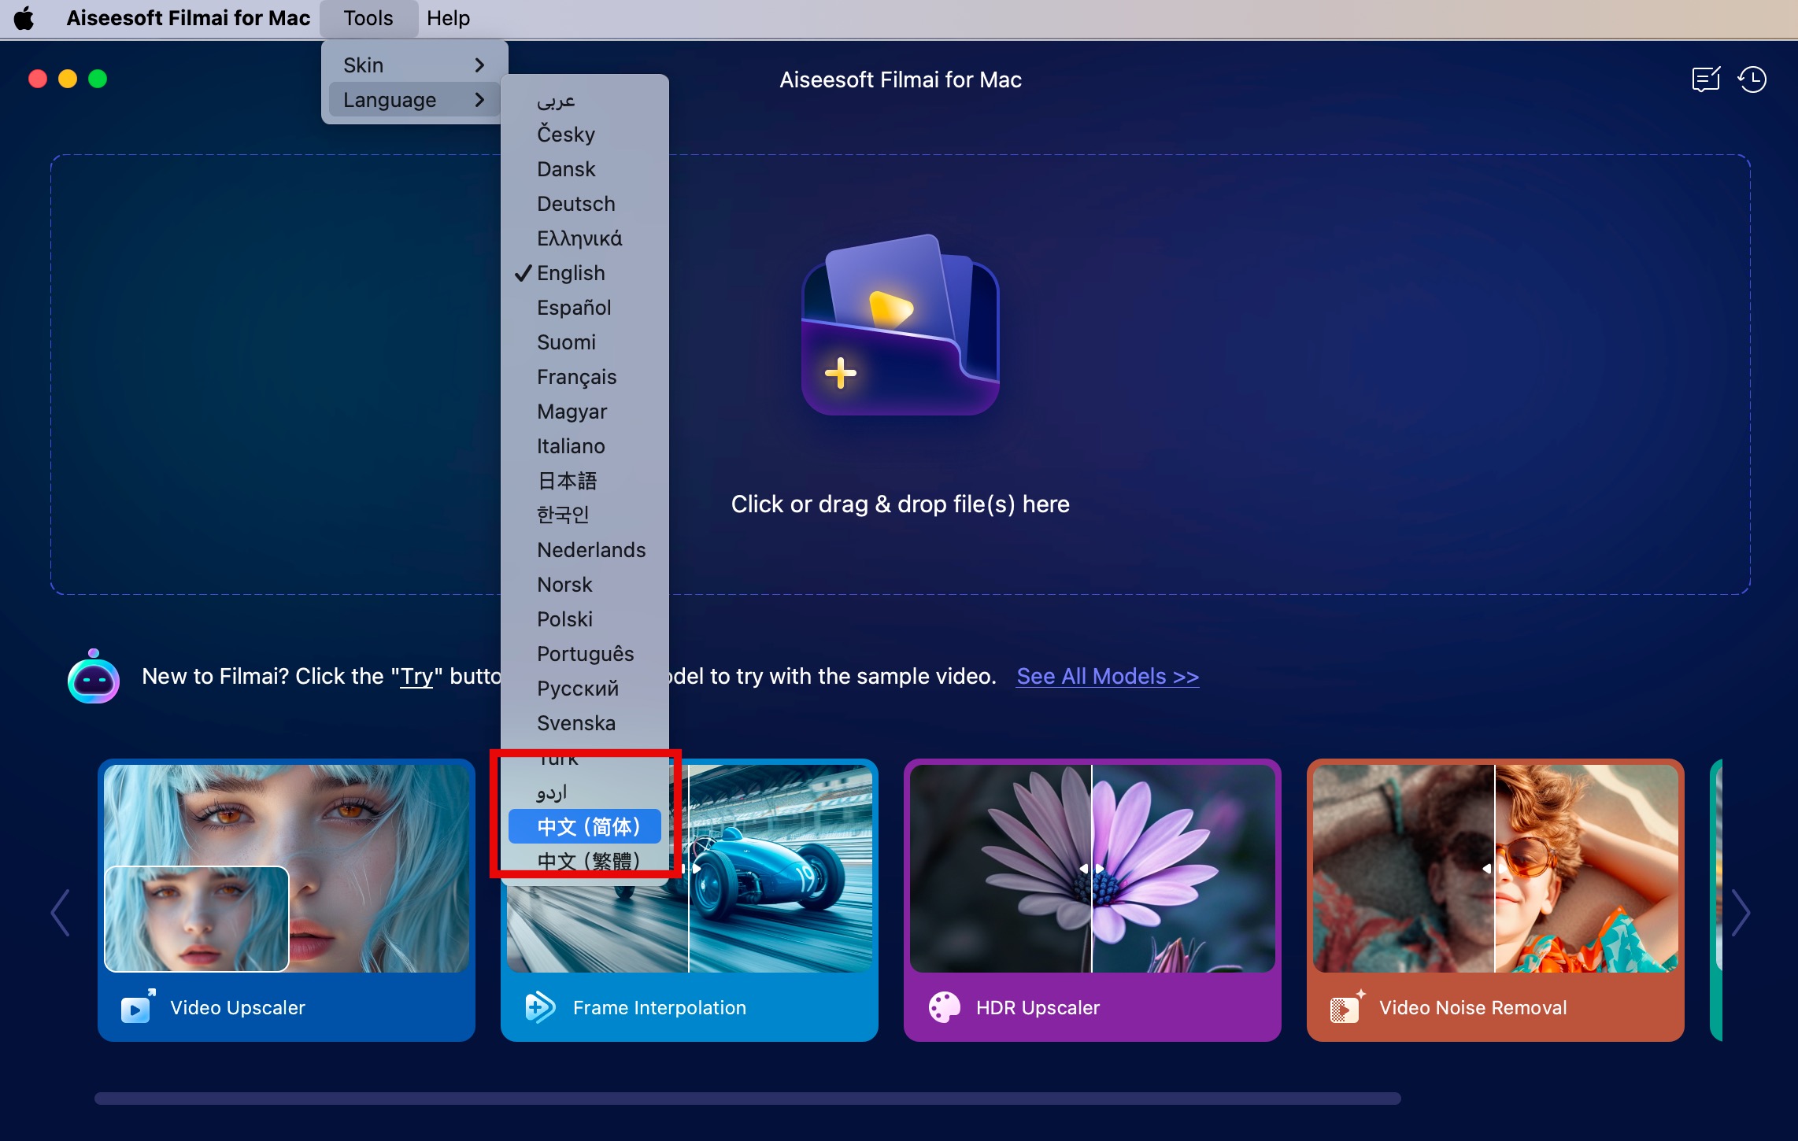Click the Filmai robot assistant icon
Screen dimensions: 1798x1141
pos(94,678)
